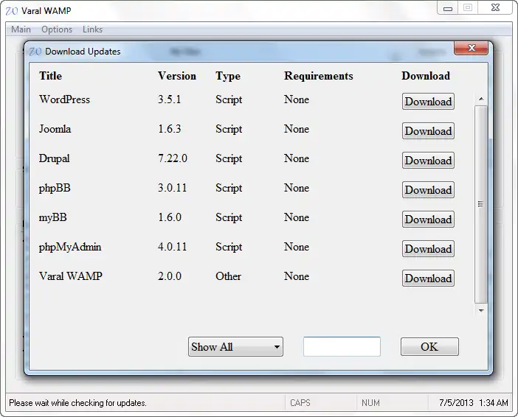
Task: Click the Type column header
Action: (x=228, y=76)
